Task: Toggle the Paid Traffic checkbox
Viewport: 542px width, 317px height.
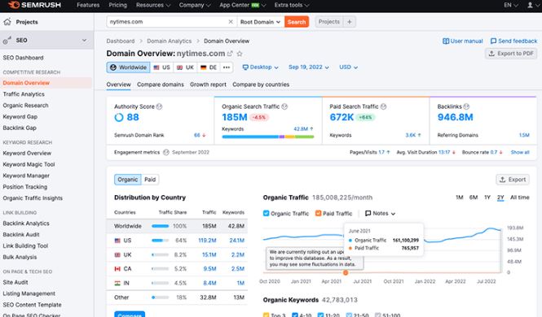Action: 318,213
